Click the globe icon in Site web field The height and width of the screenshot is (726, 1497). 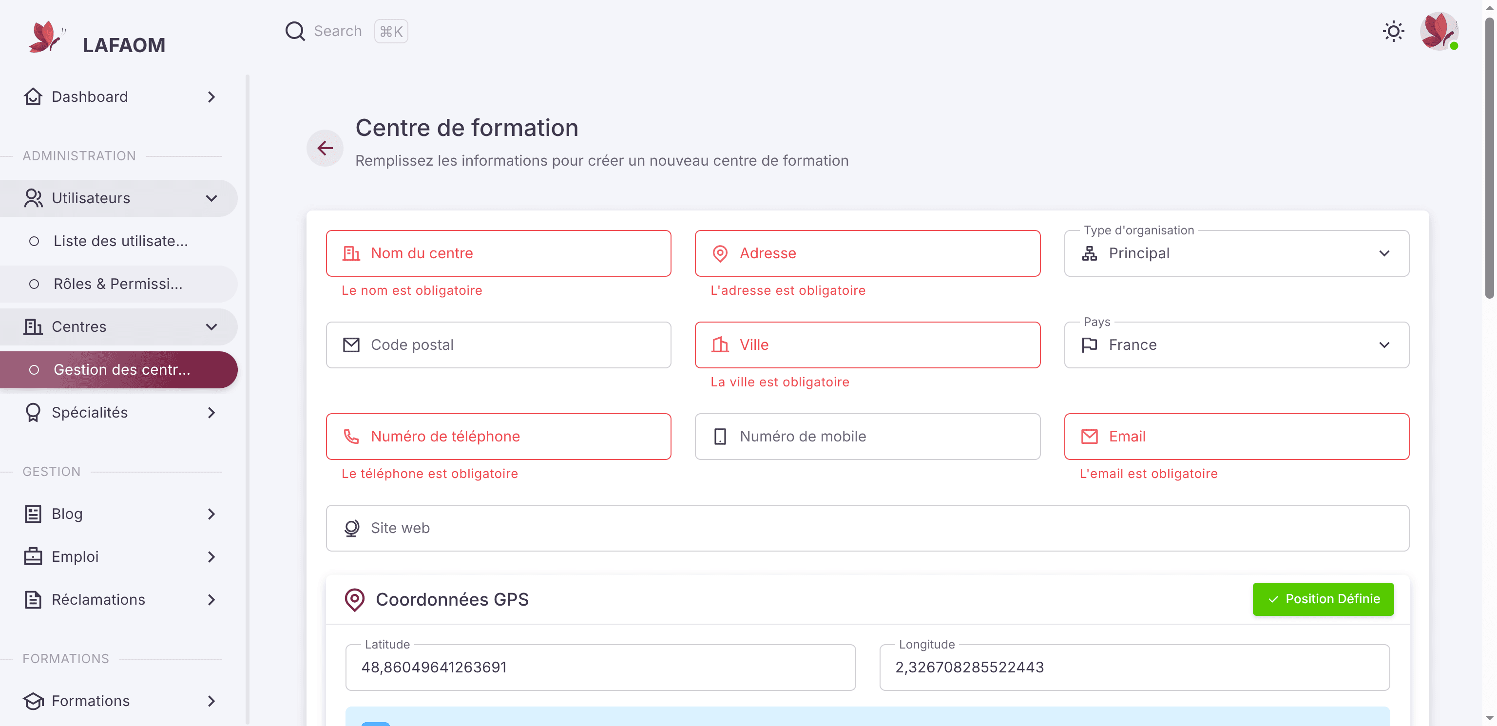(351, 528)
